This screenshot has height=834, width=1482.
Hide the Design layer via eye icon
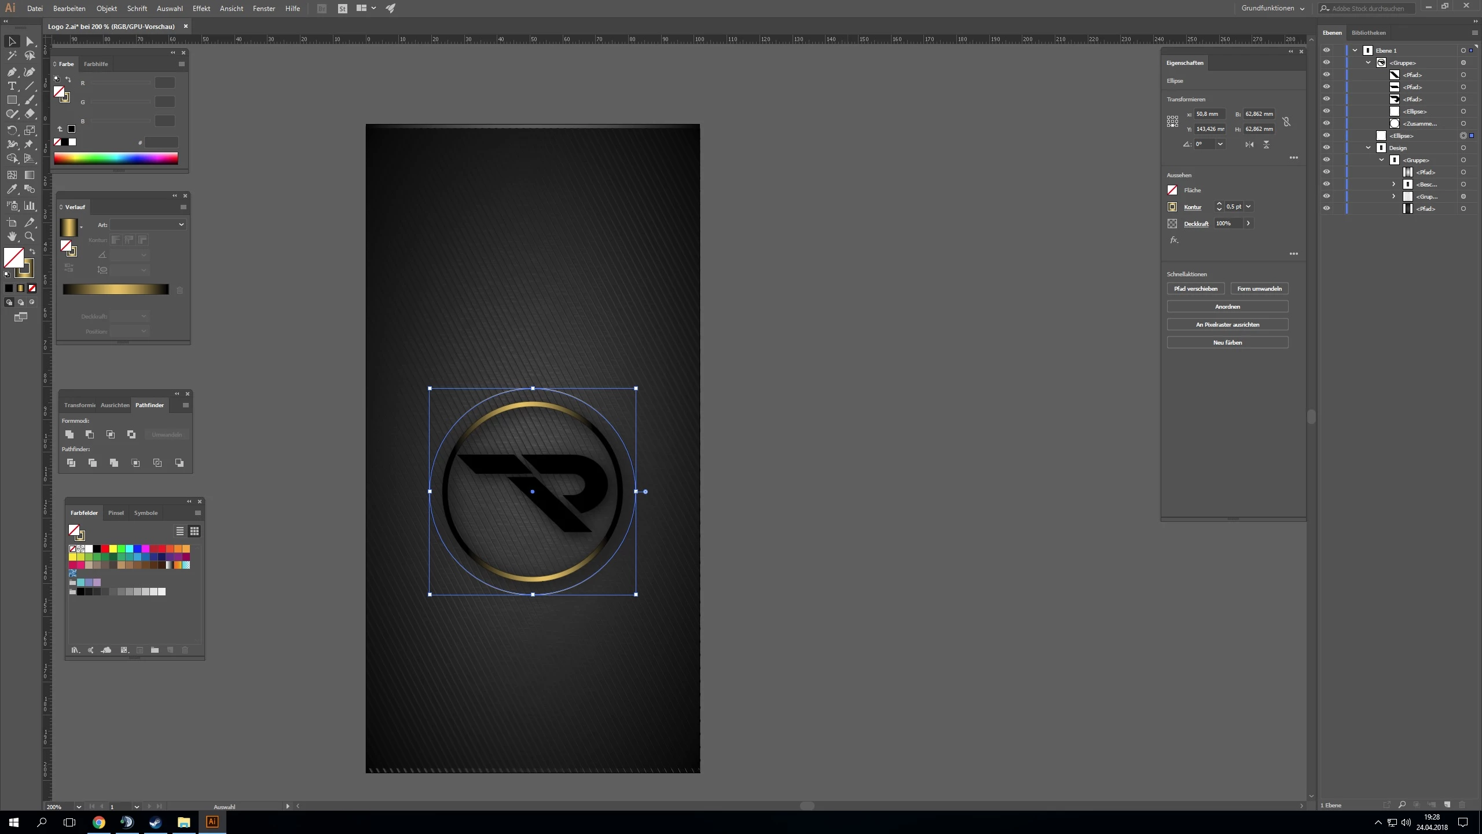tap(1326, 148)
